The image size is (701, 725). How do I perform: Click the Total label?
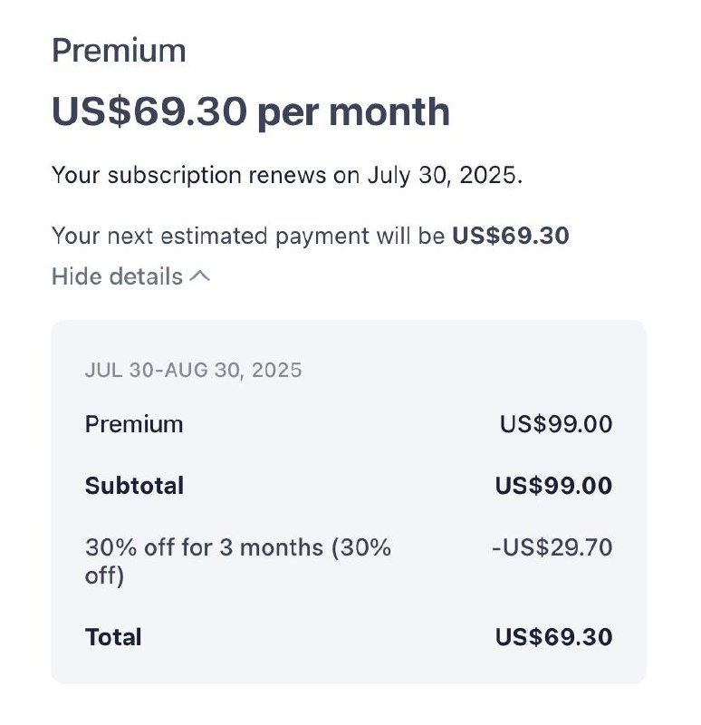[x=113, y=637]
